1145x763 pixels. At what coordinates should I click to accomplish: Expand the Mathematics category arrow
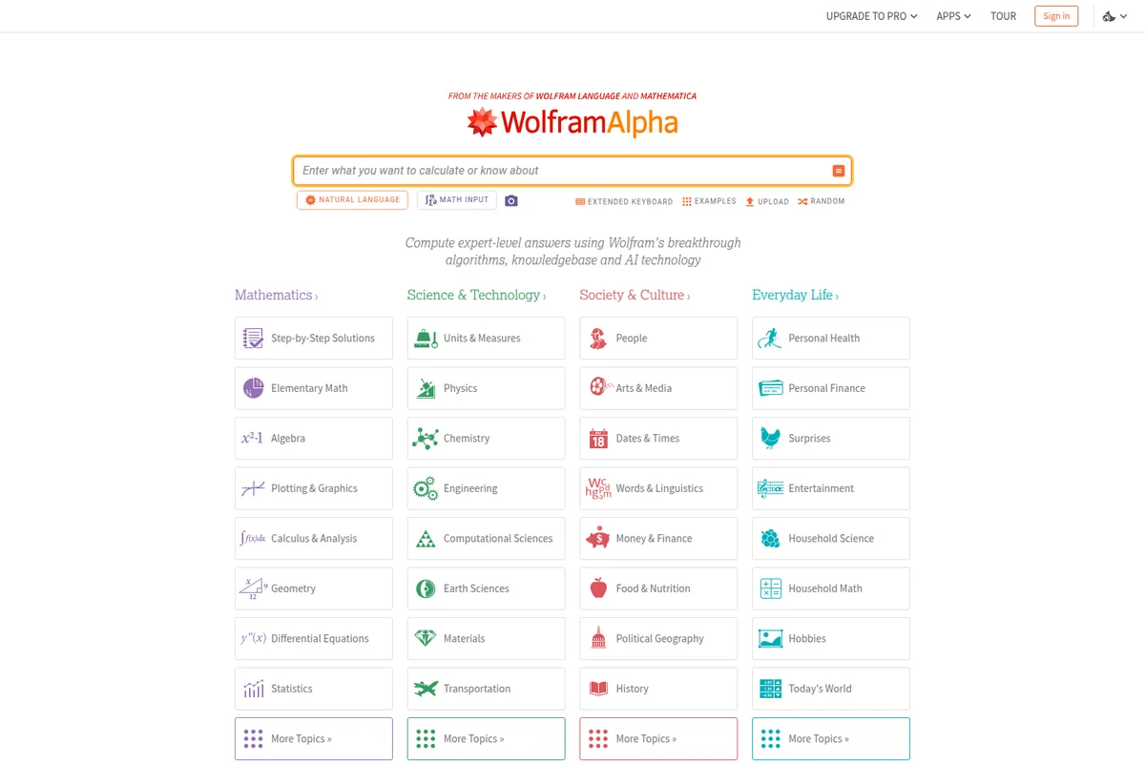pyautogui.click(x=316, y=296)
